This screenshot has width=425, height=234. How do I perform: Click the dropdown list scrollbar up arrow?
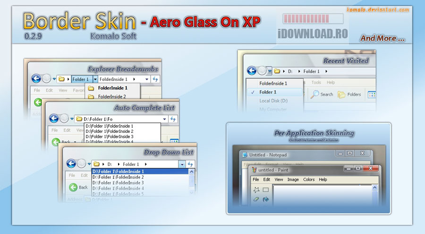click(x=192, y=172)
